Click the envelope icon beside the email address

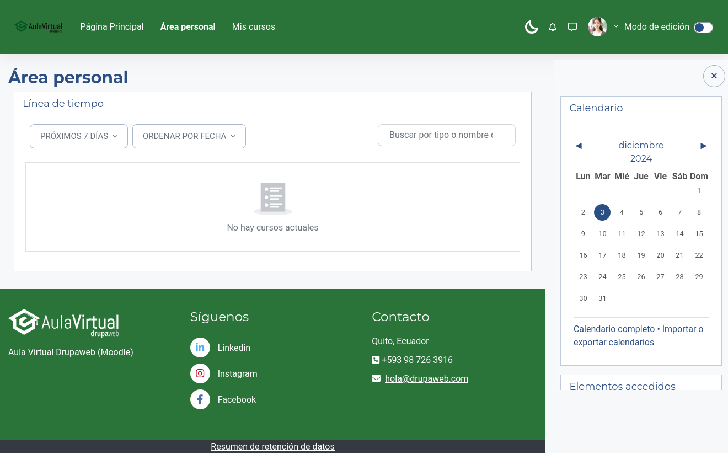(x=376, y=378)
